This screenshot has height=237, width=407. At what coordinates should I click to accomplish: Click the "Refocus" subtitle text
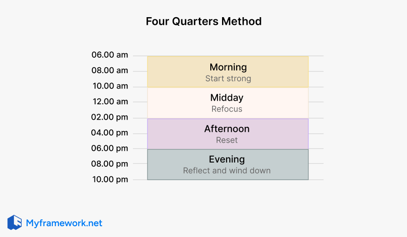[227, 109]
